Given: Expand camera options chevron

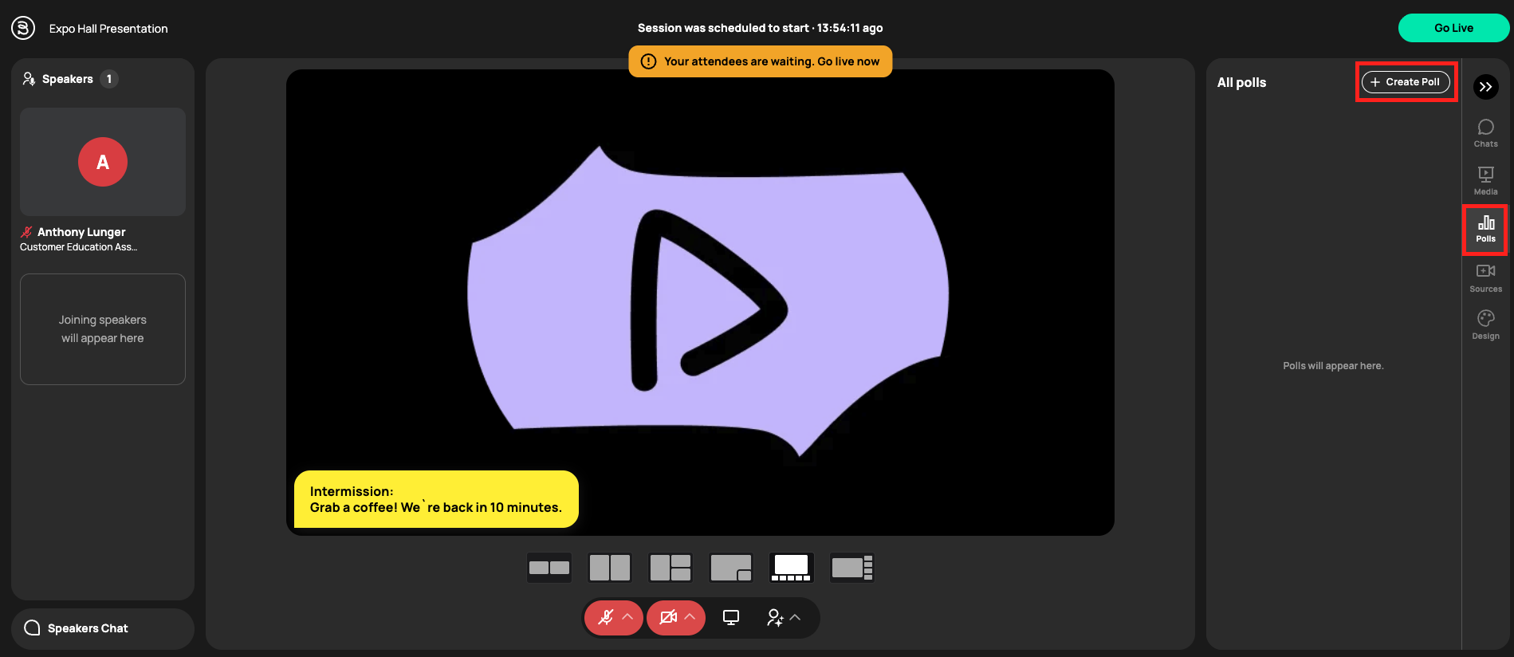Looking at the screenshot, I should coord(690,617).
